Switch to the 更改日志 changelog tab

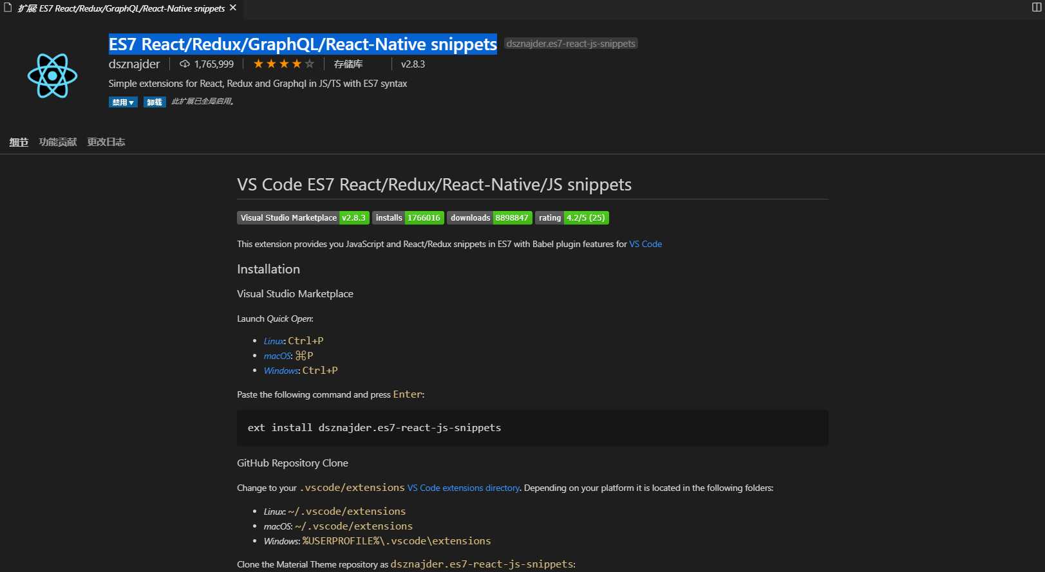[x=106, y=142]
